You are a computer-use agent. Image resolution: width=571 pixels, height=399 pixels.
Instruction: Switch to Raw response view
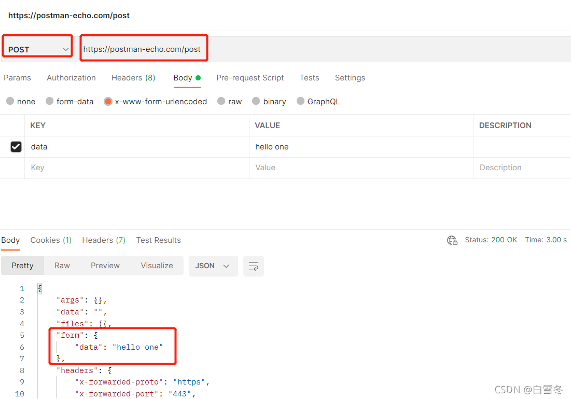(x=62, y=266)
